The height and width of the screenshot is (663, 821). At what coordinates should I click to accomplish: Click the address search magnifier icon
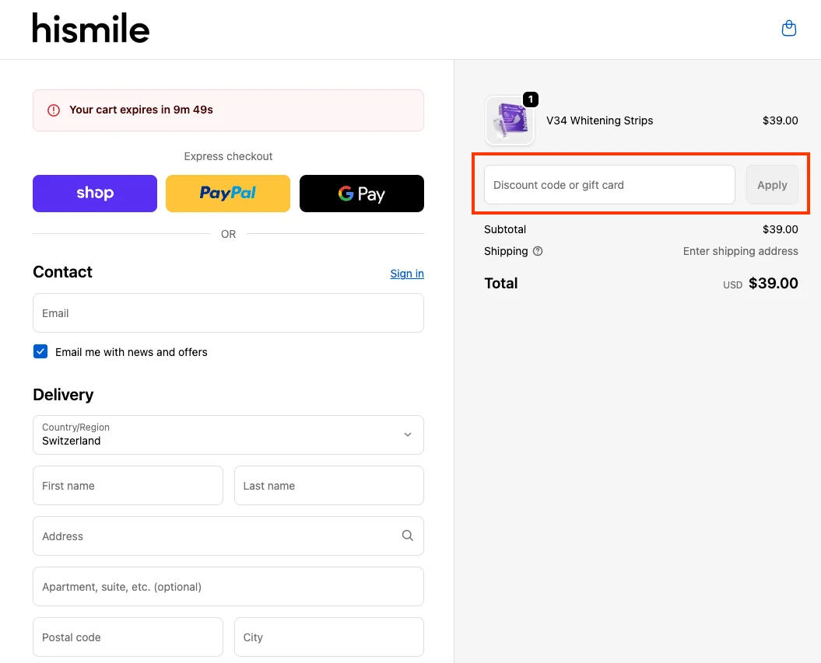pos(407,536)
